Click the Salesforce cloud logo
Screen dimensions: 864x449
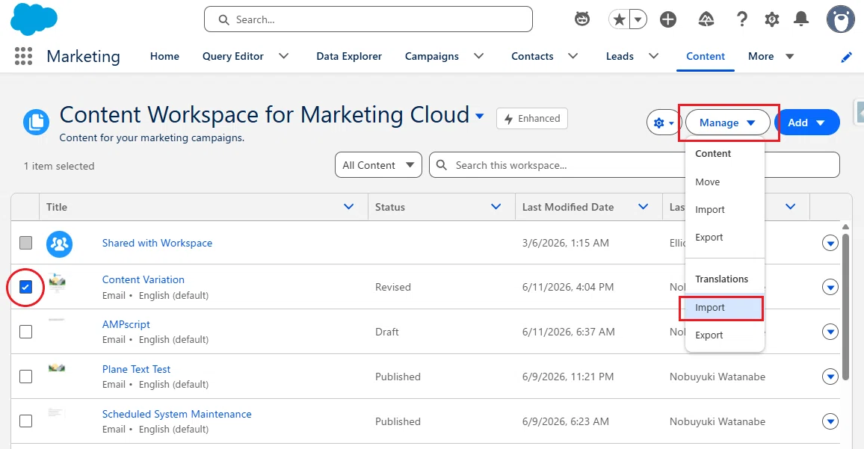(x=34, y=19)
